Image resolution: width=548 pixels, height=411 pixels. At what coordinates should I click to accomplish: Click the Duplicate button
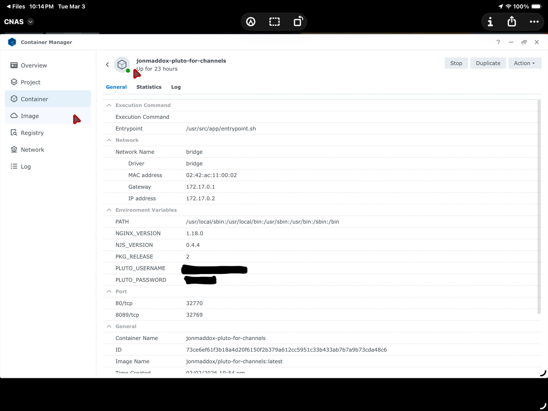pos(488,63)
